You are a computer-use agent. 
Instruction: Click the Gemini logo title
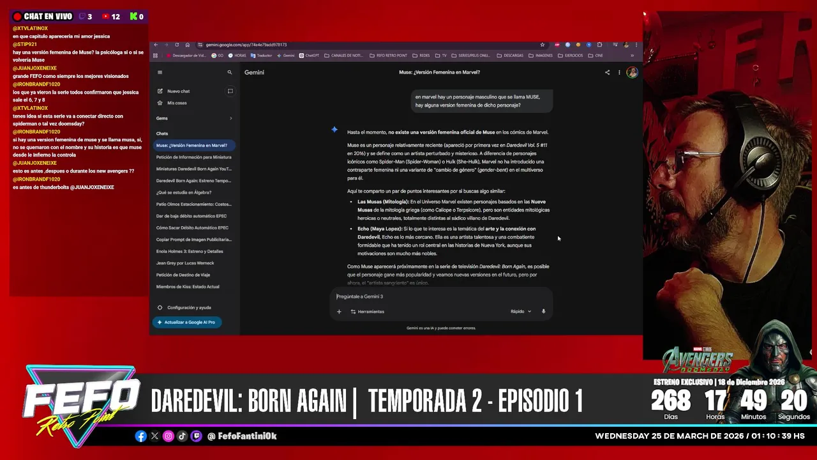pos(254,72)
